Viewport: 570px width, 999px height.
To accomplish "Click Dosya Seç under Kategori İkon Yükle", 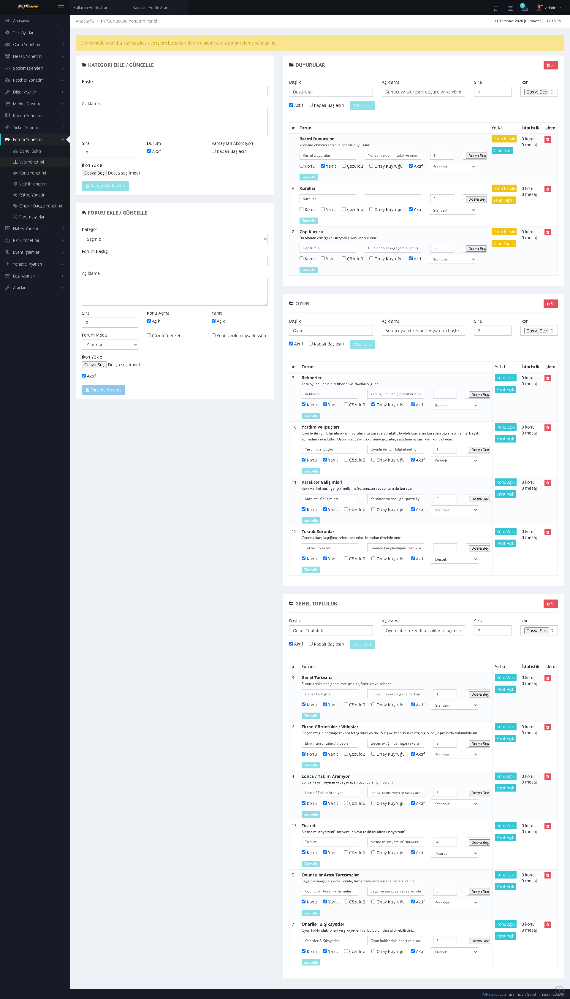I will [94, 173].
